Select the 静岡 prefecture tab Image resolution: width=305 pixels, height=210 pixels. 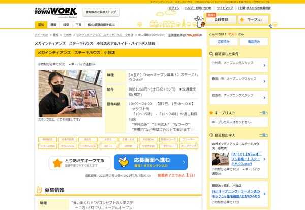tap(53, 25)
